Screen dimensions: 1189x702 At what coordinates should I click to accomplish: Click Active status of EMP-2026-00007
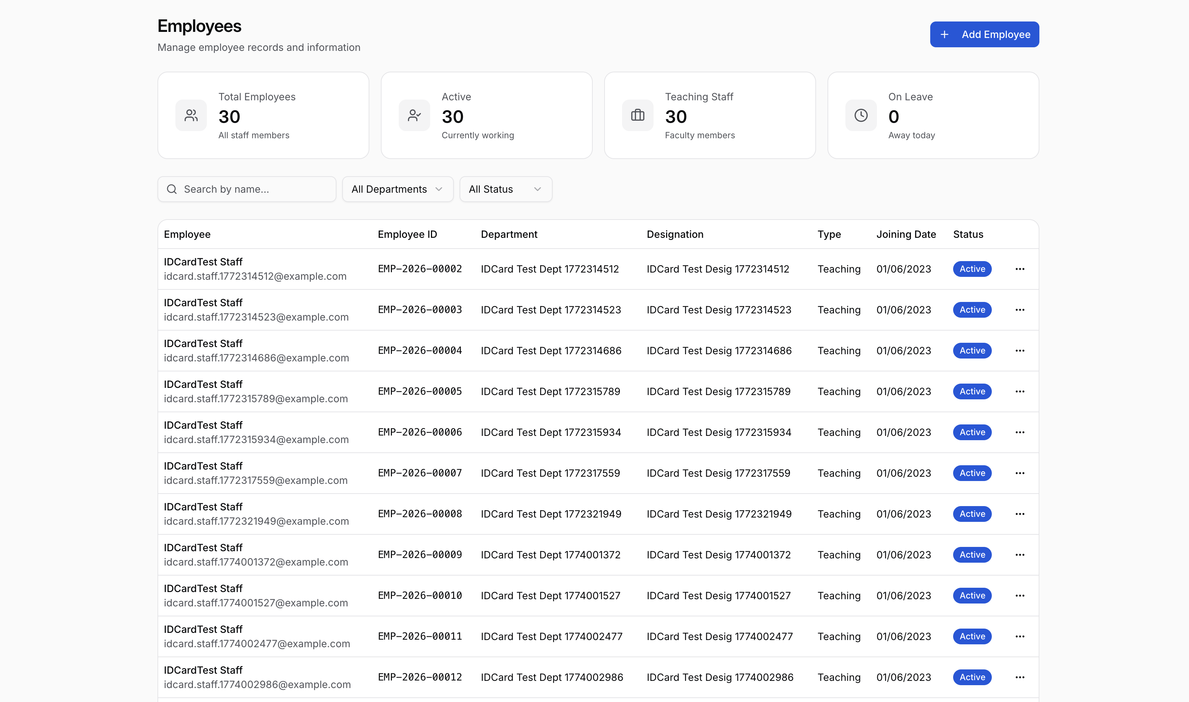coord(972,473)
